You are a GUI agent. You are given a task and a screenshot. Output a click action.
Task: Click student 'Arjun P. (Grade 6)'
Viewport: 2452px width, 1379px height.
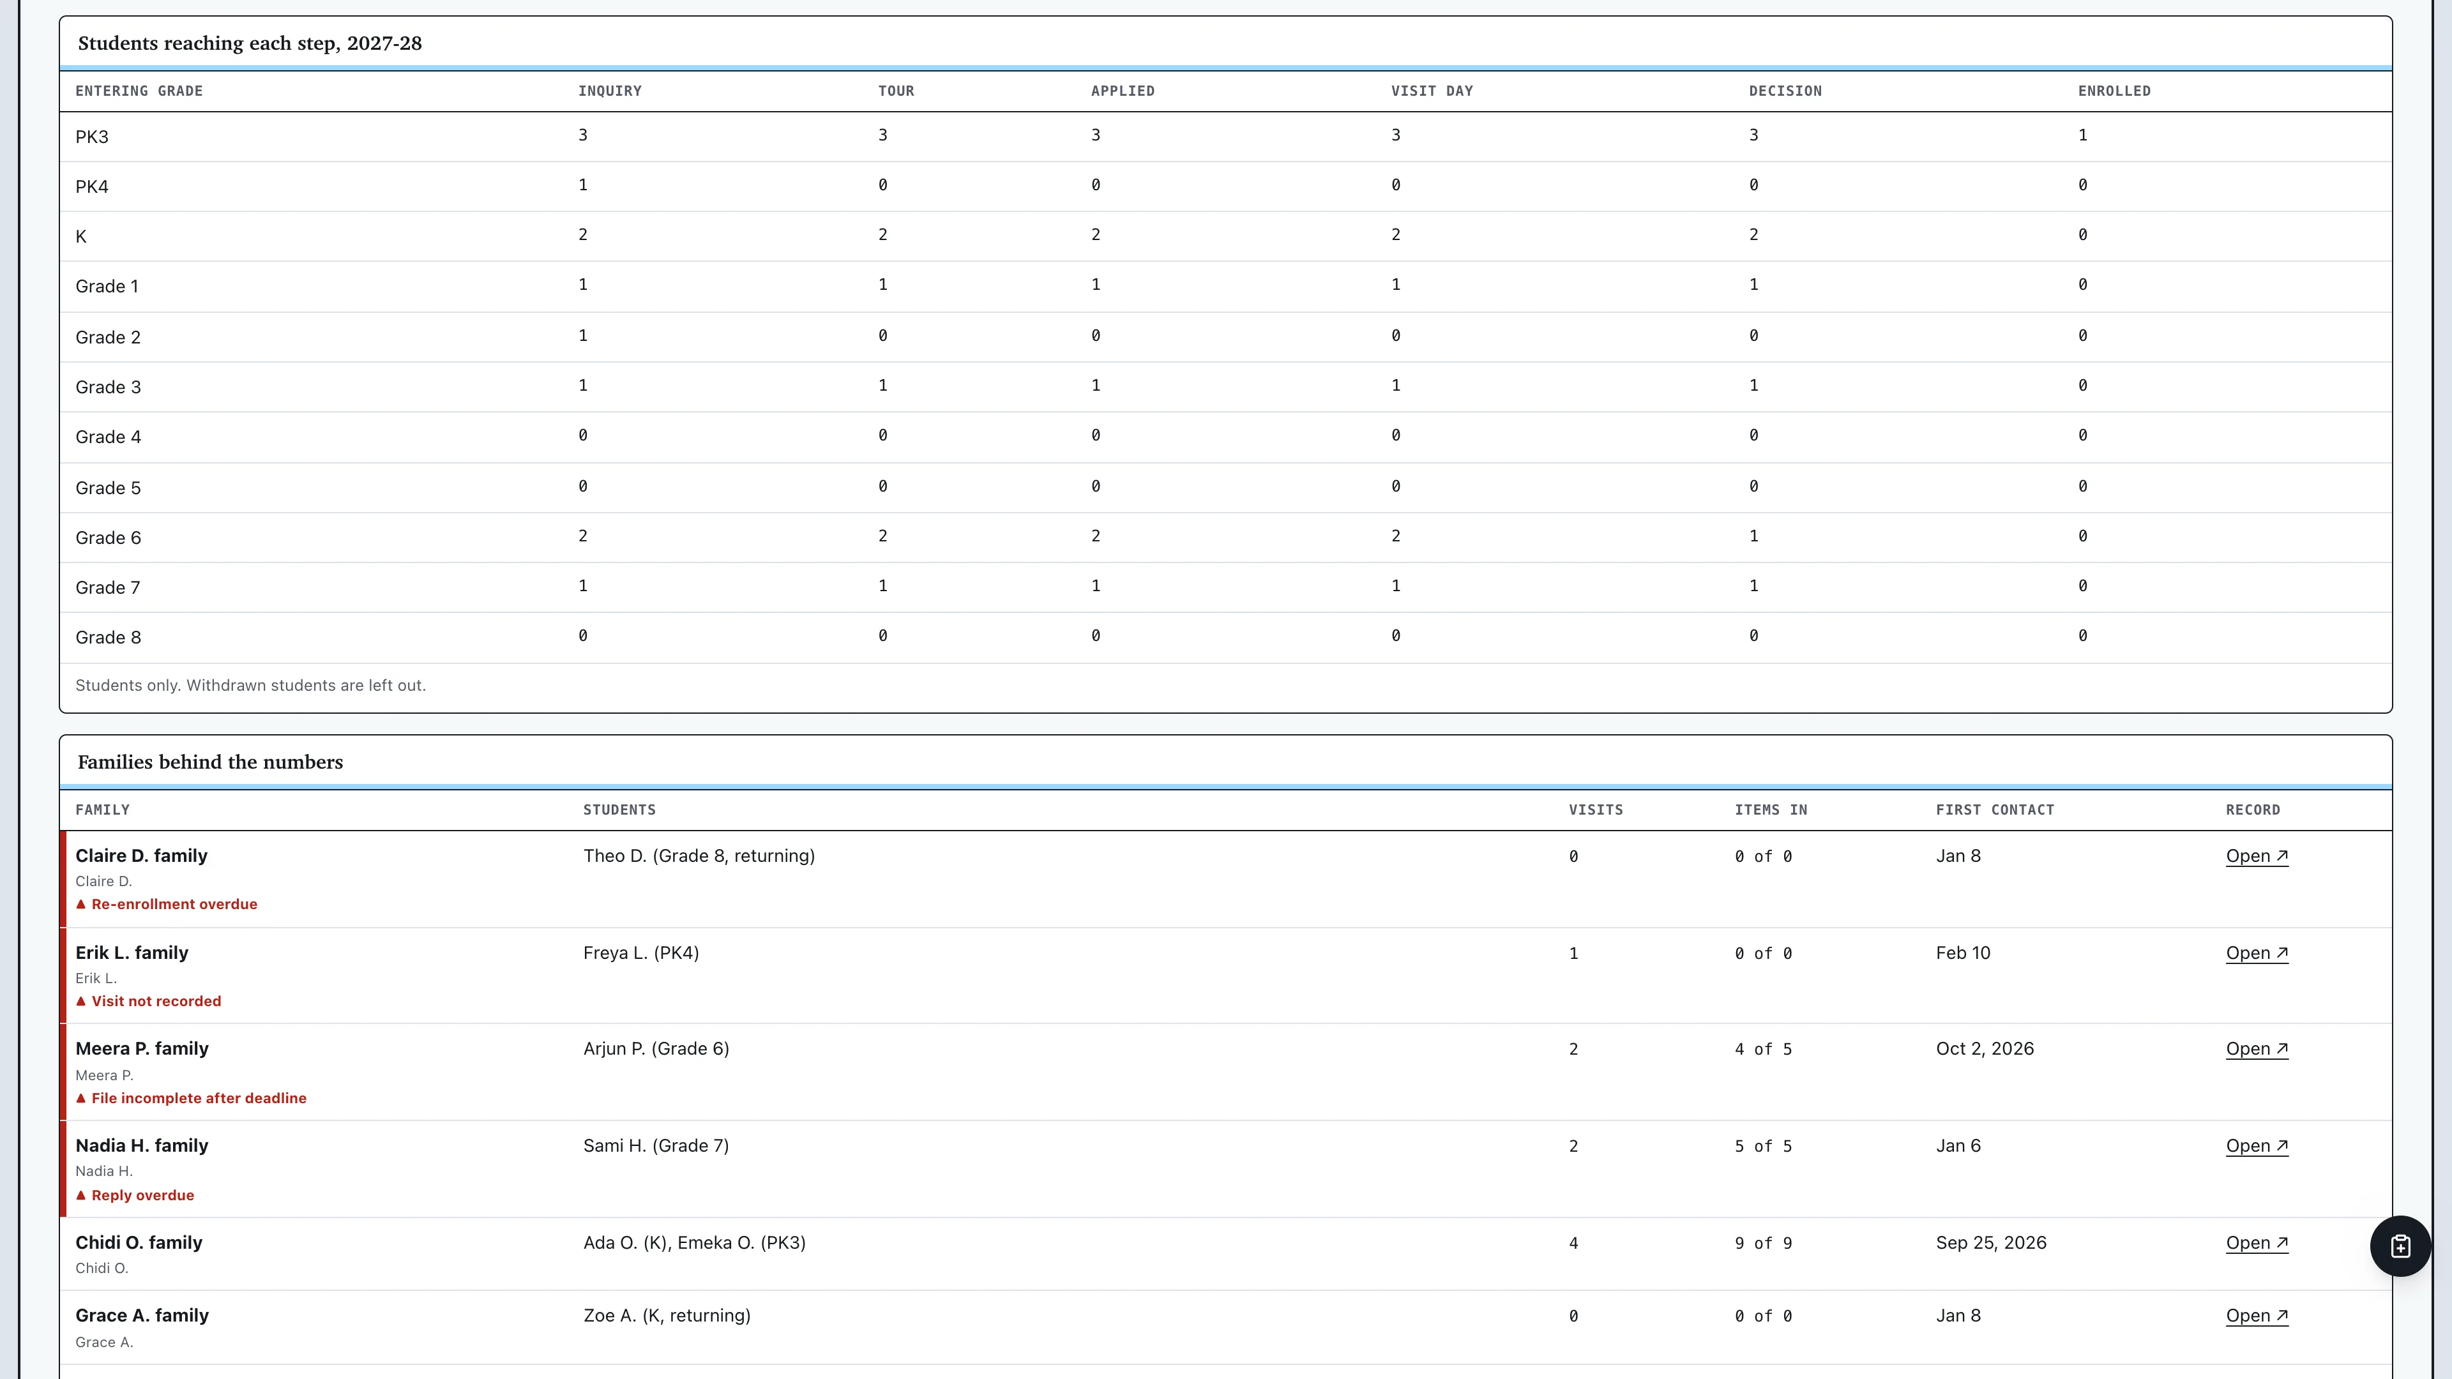pyautogui.click(x=656, y=1049)
